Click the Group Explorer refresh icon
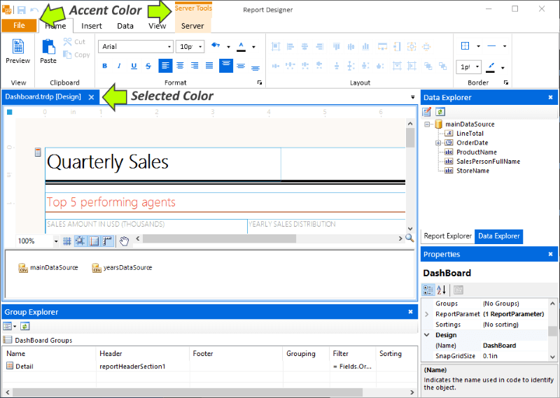560x398 pixels. pos(24,326)
